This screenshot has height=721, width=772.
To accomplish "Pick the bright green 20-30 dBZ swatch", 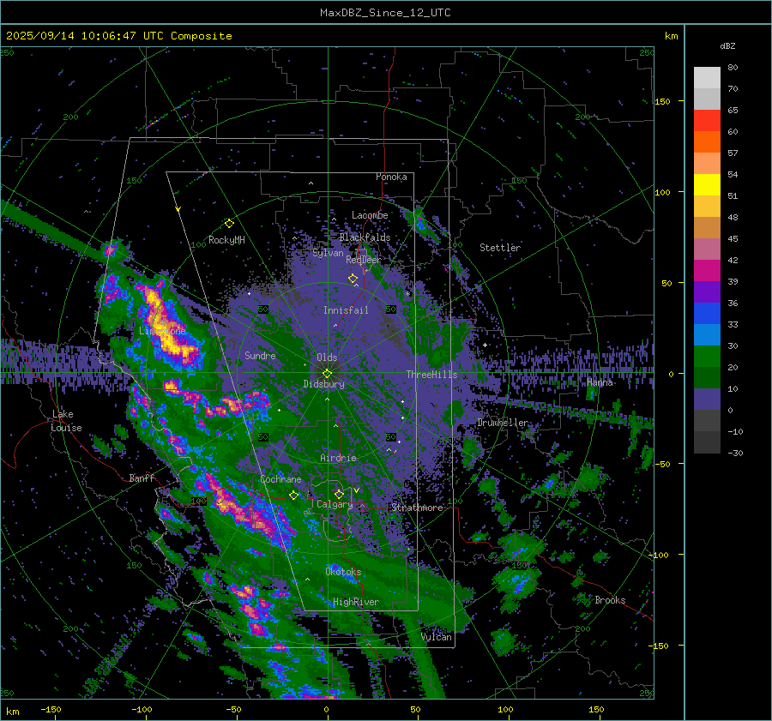I will pyautogui.click(x=707, y=357).
